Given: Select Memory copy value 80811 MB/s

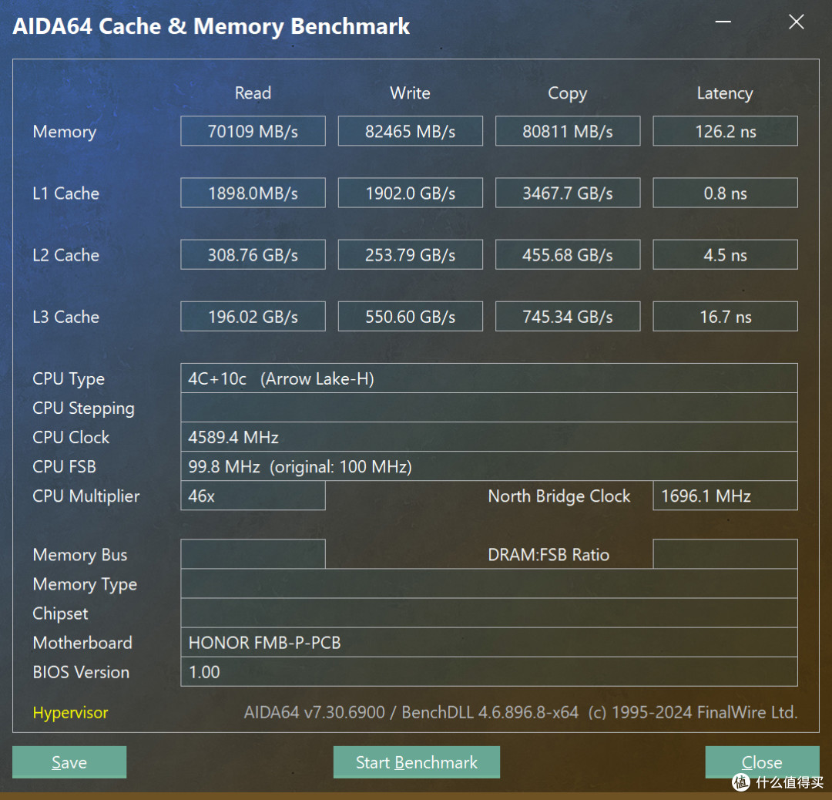Looking at the screenshot, I should point(568,130).
